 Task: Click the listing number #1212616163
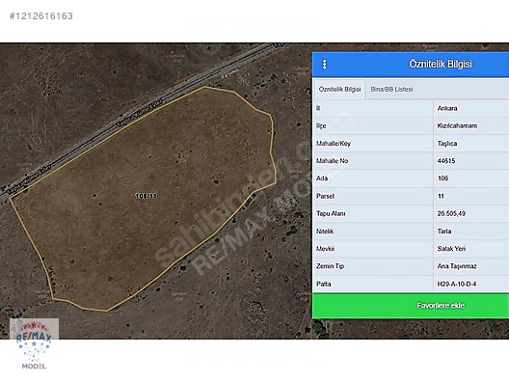tap(41, 15)
